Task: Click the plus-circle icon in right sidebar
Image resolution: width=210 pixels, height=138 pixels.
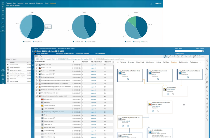Action: [207, 73]
